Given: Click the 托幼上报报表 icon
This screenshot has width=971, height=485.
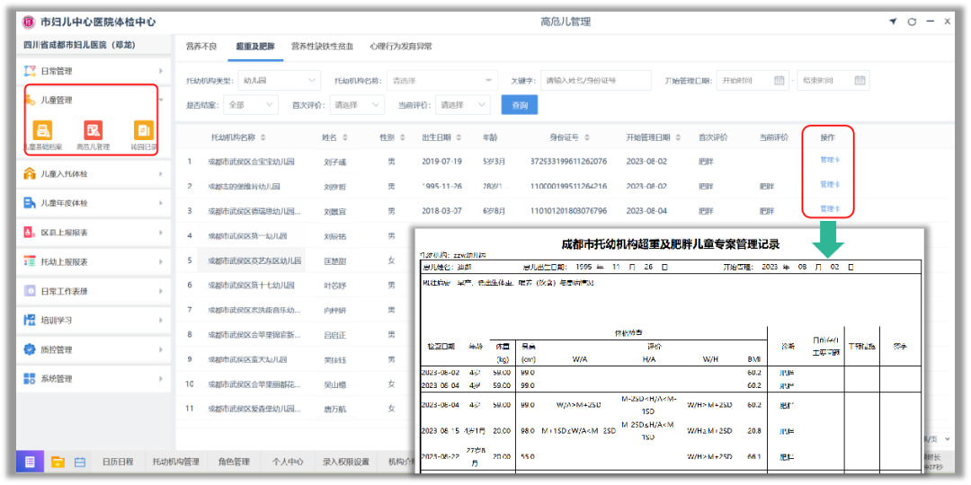Looking at the screenshot, I should point(29,261).
